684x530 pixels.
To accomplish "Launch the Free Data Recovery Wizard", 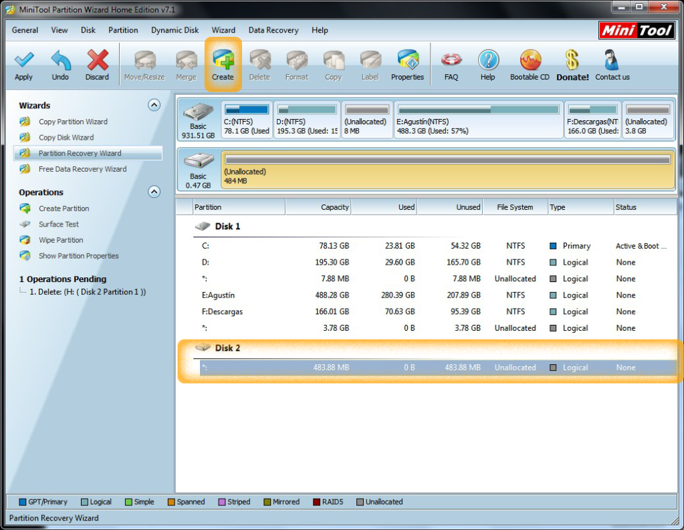I will 82,169.
